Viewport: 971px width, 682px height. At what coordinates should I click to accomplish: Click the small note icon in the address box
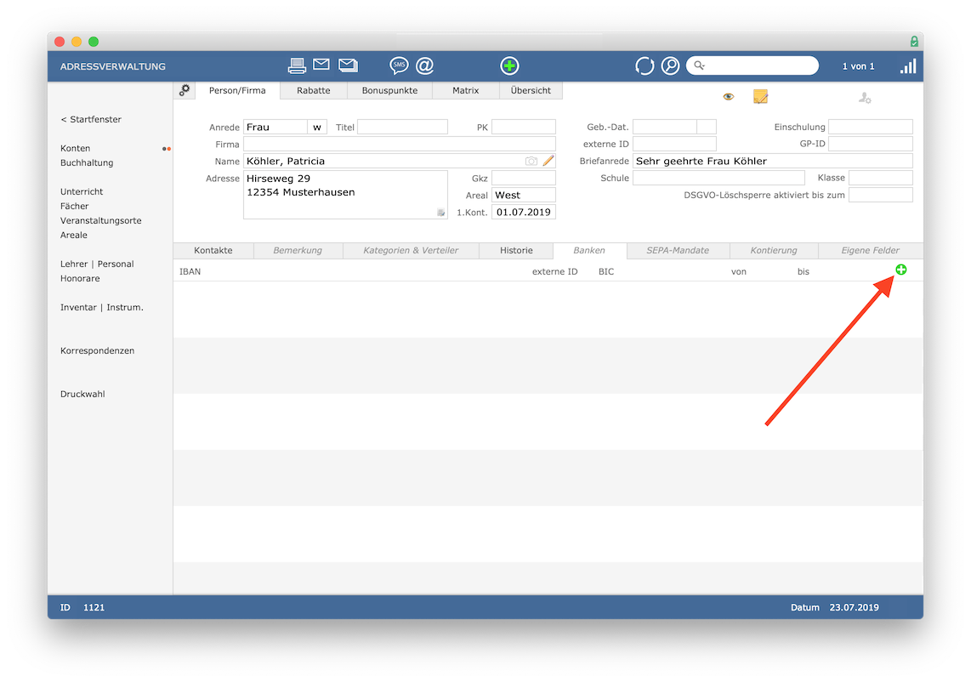point(441,213)
